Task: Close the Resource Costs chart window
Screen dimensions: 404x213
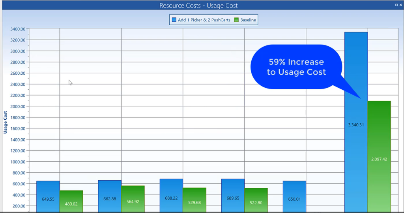Action: click(401, 5)
